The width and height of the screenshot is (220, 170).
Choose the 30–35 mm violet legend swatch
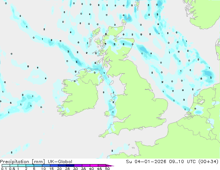tap(78, 165)
